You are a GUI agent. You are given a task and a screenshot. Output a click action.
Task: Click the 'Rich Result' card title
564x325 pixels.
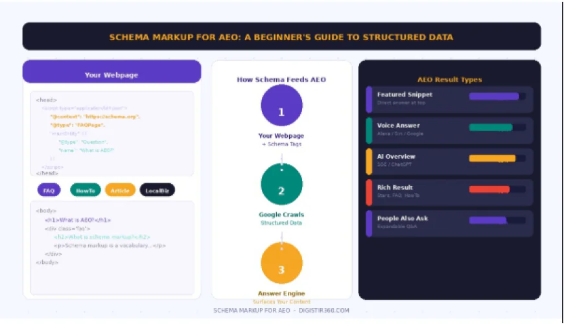(395, 187)
